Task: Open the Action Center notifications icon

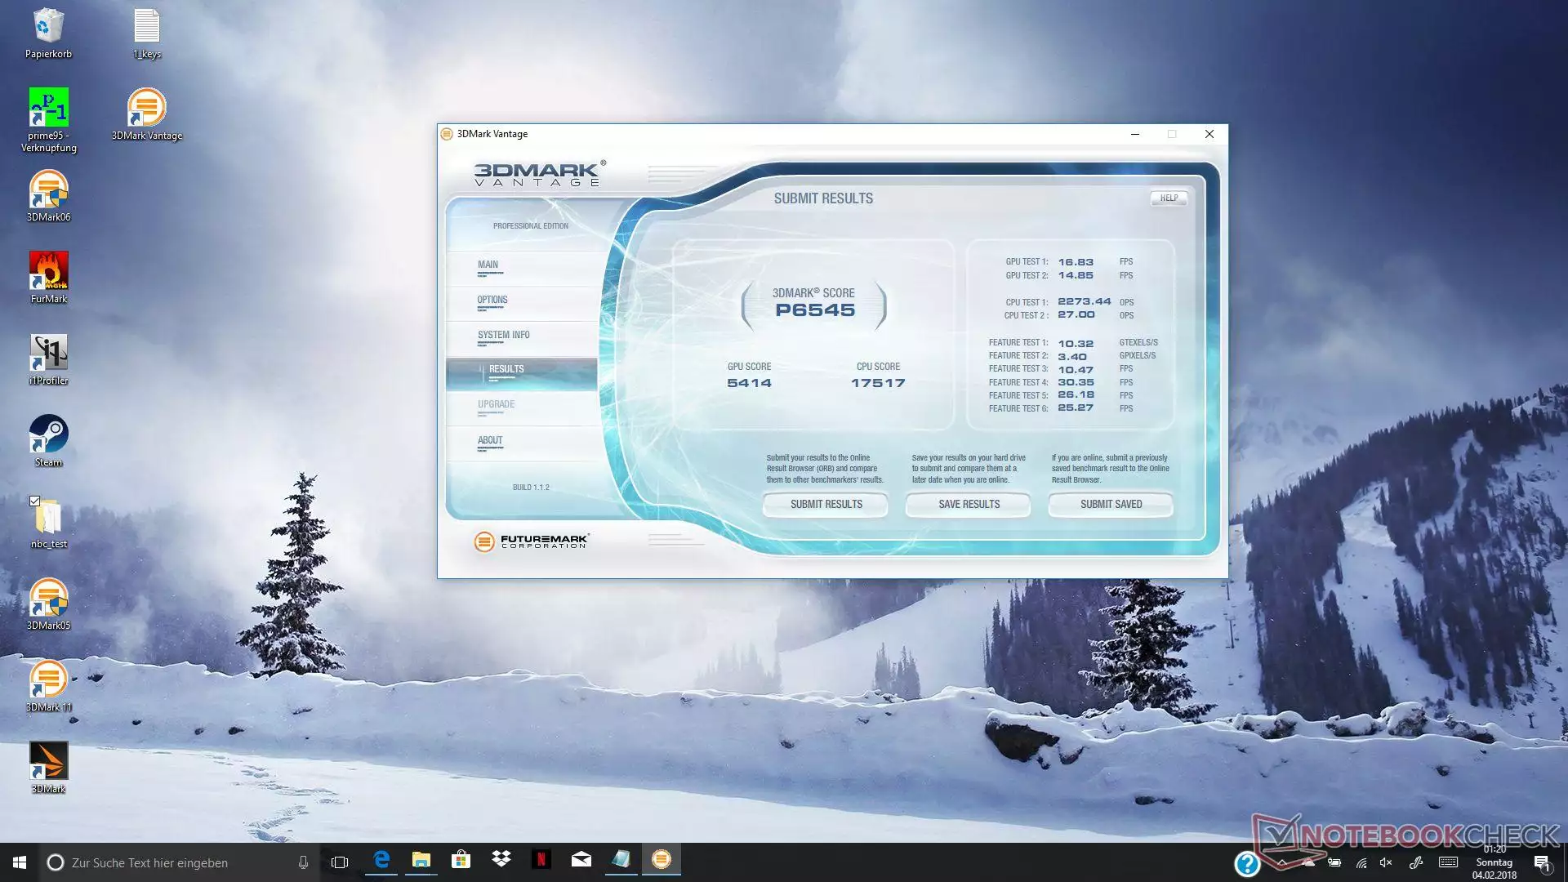Action: [1542, 863]
